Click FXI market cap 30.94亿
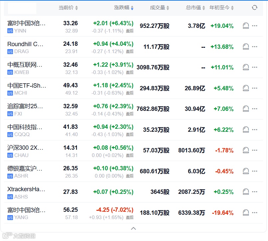The image size is (268, 241). [x=195, y=109]
